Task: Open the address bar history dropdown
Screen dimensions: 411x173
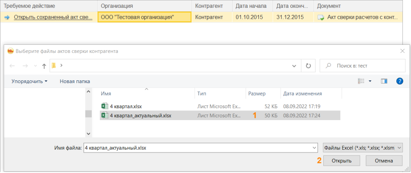Action: click(x=294, y=66)
